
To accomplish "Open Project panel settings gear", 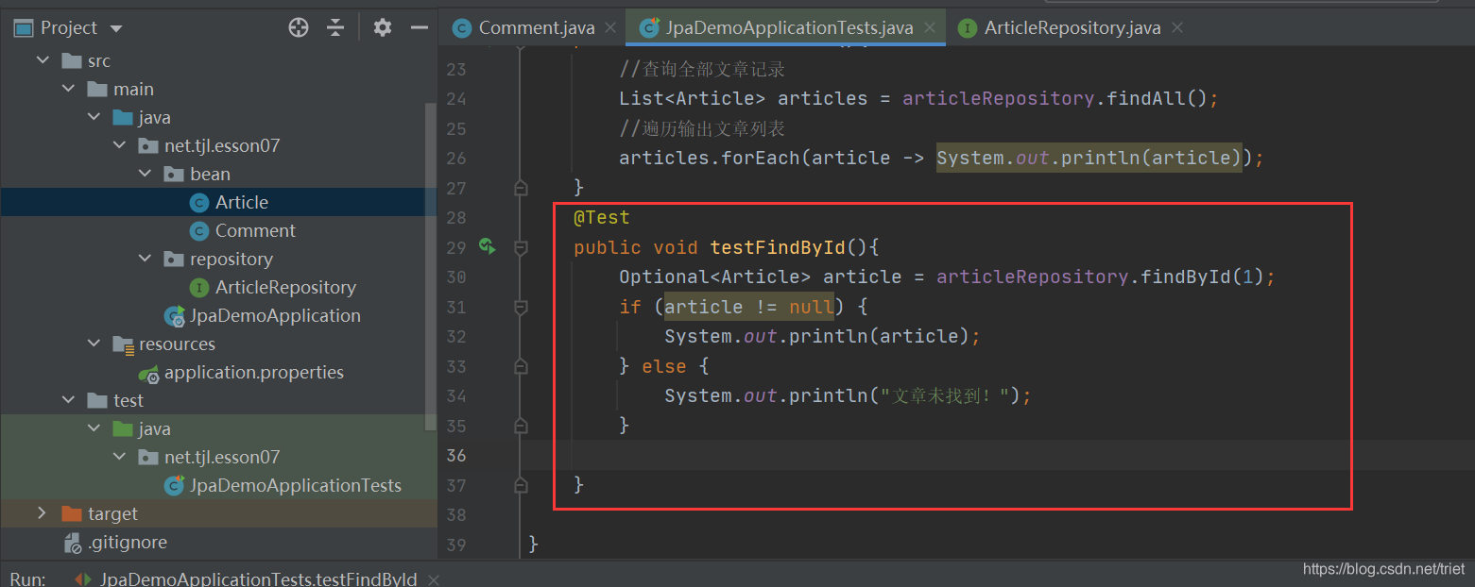I will pyautogui.click(x=382, y=27).
